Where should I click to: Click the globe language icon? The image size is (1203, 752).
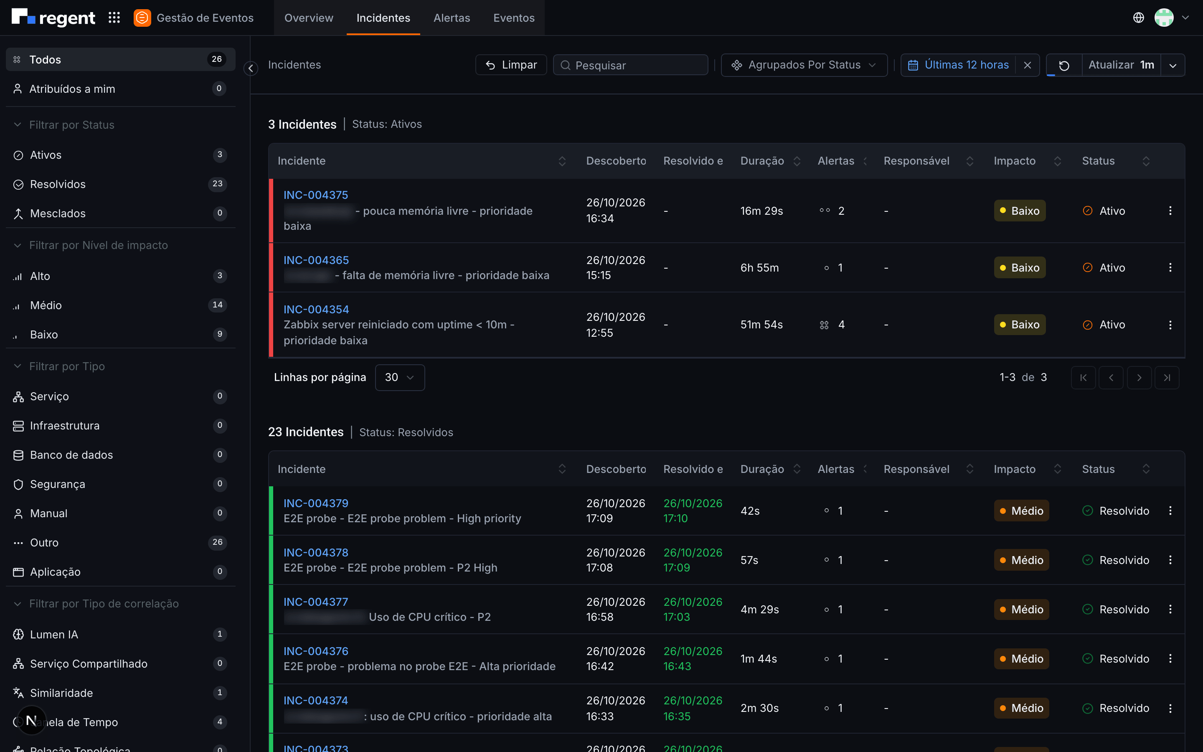coord(1138,18)
